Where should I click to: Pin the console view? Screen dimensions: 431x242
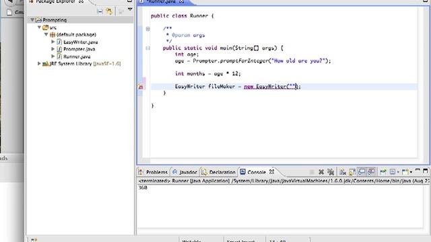[x=383, y=172]
